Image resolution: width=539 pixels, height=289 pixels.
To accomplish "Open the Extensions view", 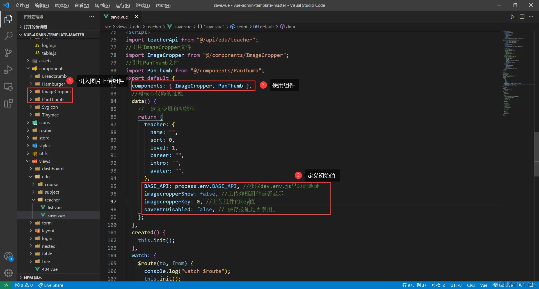I will pos(8,104).
